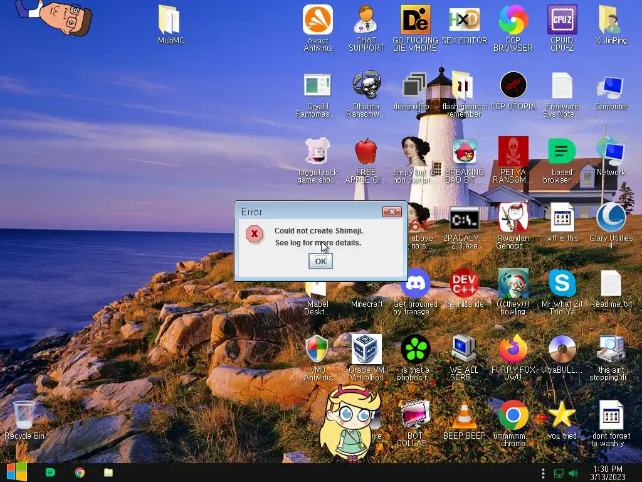Select the BREAKING BAD BIT... Angry Birds icon
The width and height of the screenshot is (642, 482).
tap(465, 151)
